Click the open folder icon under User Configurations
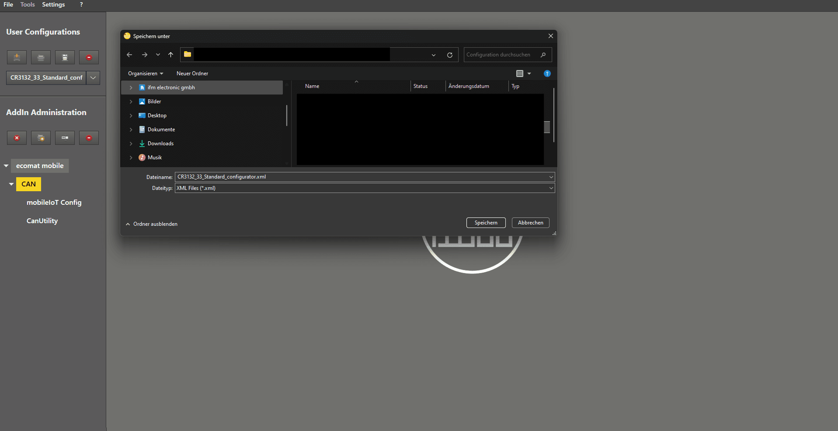 pos(41,57)
